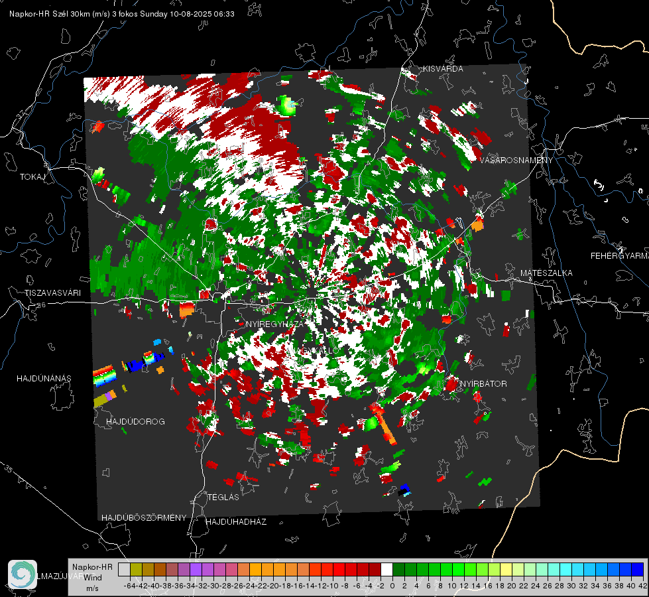The width and height of the screenshot is (649, 597).
Task: Click the legend value 20
Action: pyautogui.click(x=512, y=586)
